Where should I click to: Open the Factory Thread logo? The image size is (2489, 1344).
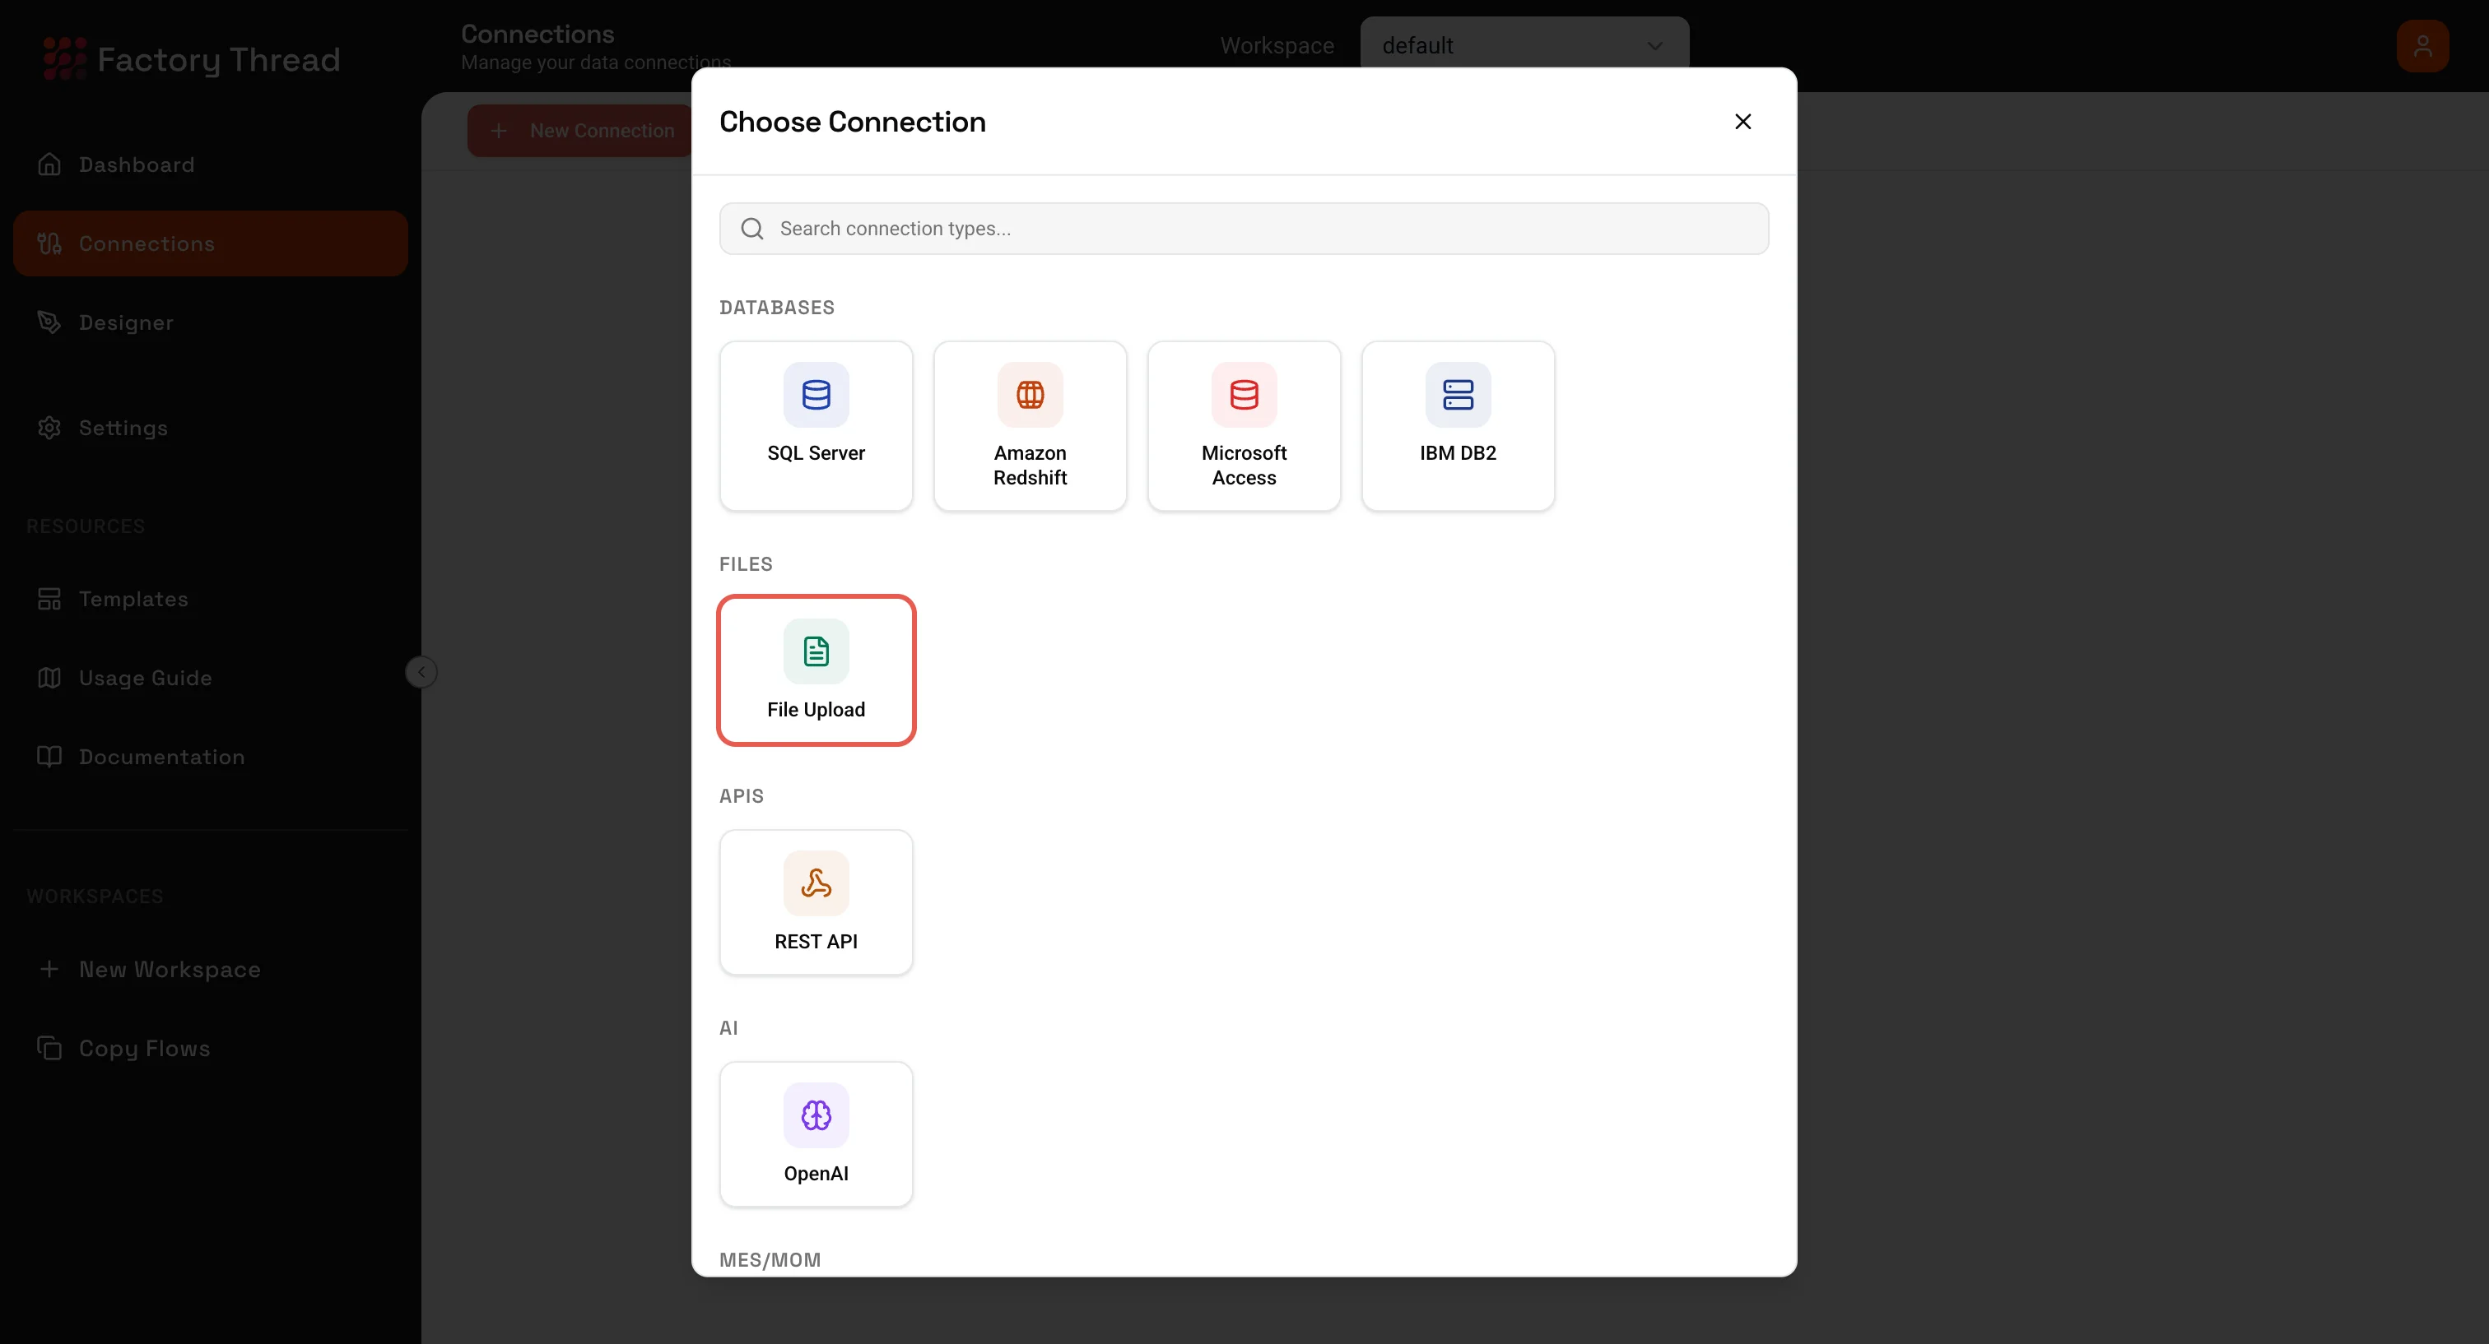click(x=190, y=58)
